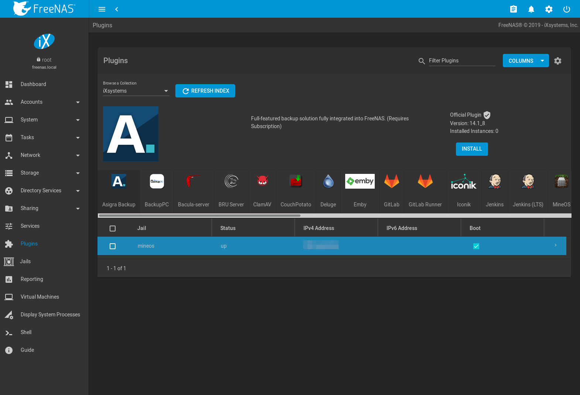
Task: Select the Bacula-server plugin icon
Action: click(x=193, y=181)
